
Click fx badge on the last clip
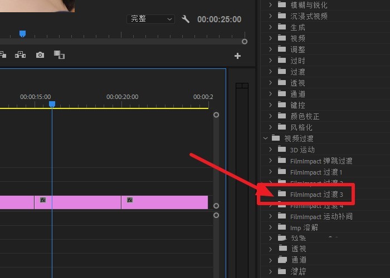[x=130, y=200]
